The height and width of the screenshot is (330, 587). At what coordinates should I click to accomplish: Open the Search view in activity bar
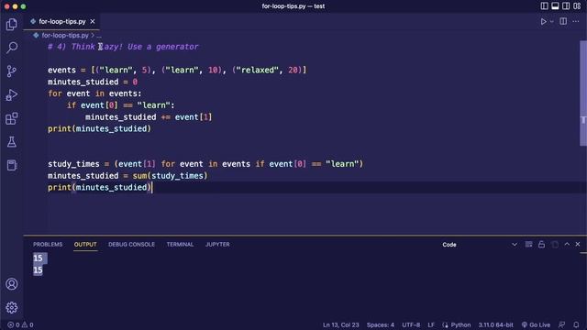pyautogui.click(x=12, y=48)
